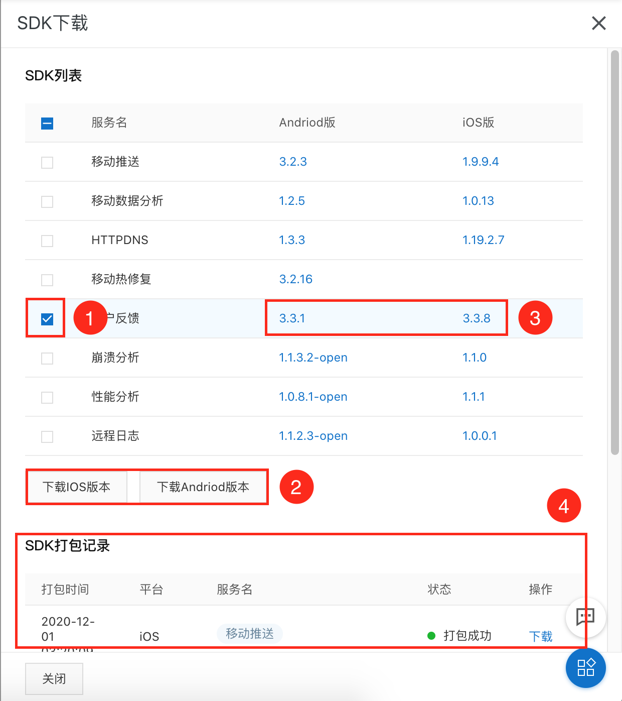Click the 状态 column header

click(x=439, y=590)
